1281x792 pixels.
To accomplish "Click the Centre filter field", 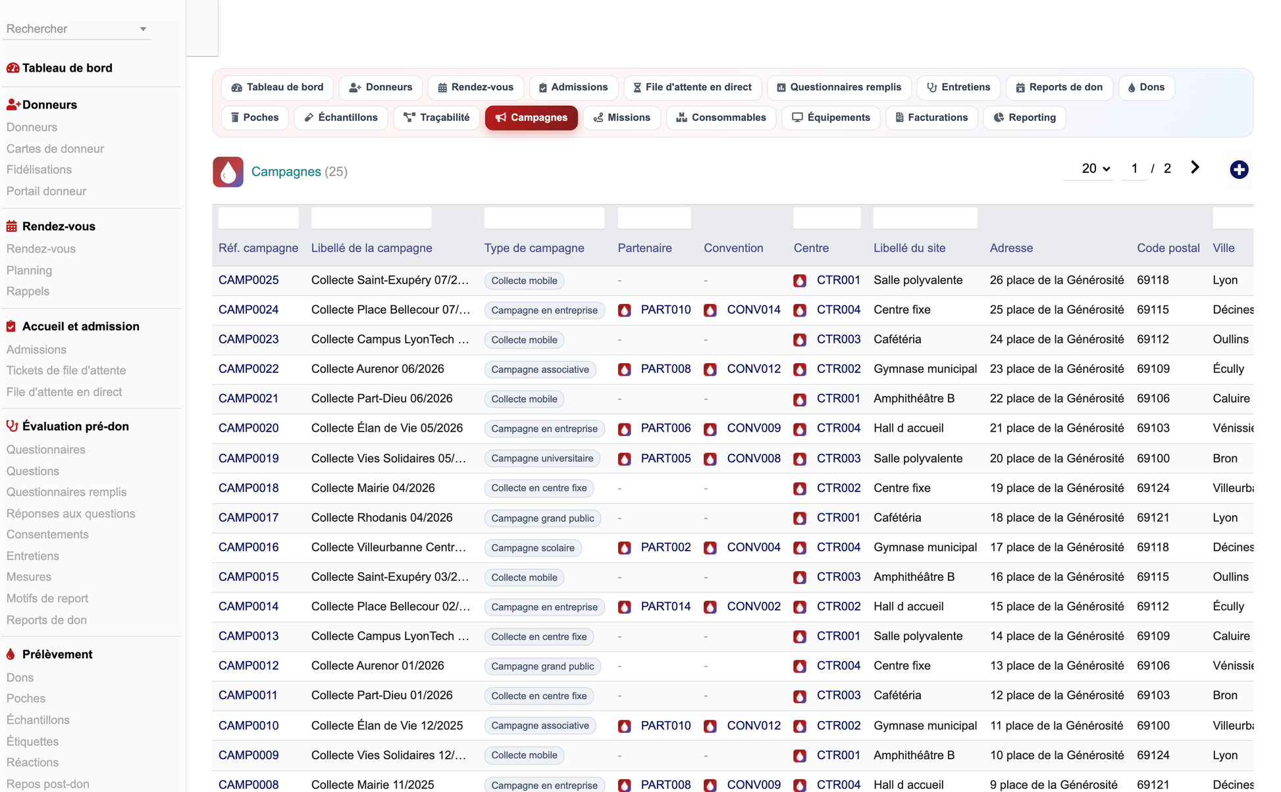I will point(827,218).
